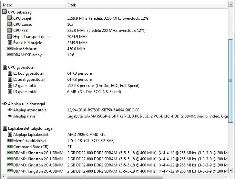Screen dimensions: 235x179
Task: Click the L2 gyorsítótár chip icon
Action: tap(10, 86)
